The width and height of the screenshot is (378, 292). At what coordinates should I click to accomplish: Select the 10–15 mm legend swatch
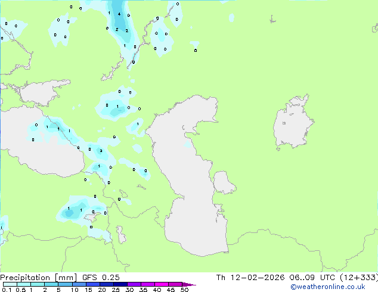pos(79,284)
